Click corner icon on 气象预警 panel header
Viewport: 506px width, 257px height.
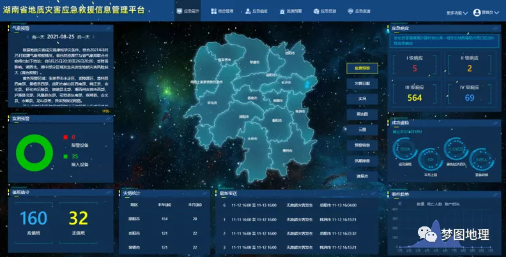pyautogui.click(x=109, y=28)
